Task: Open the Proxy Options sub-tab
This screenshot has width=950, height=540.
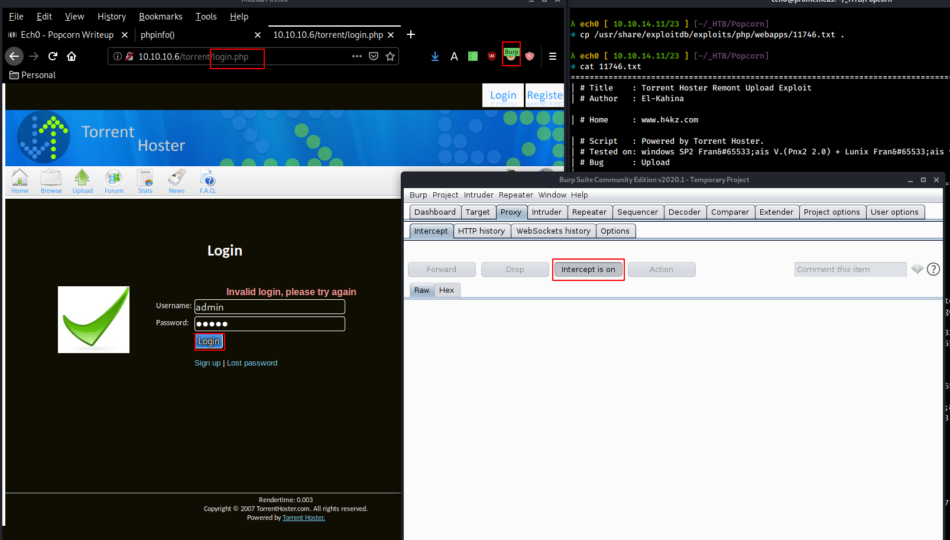Action: [615, 231]
